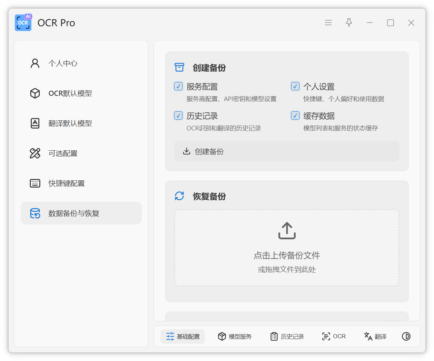Uncheck the 服务配置 checkbox

point(178,86)
